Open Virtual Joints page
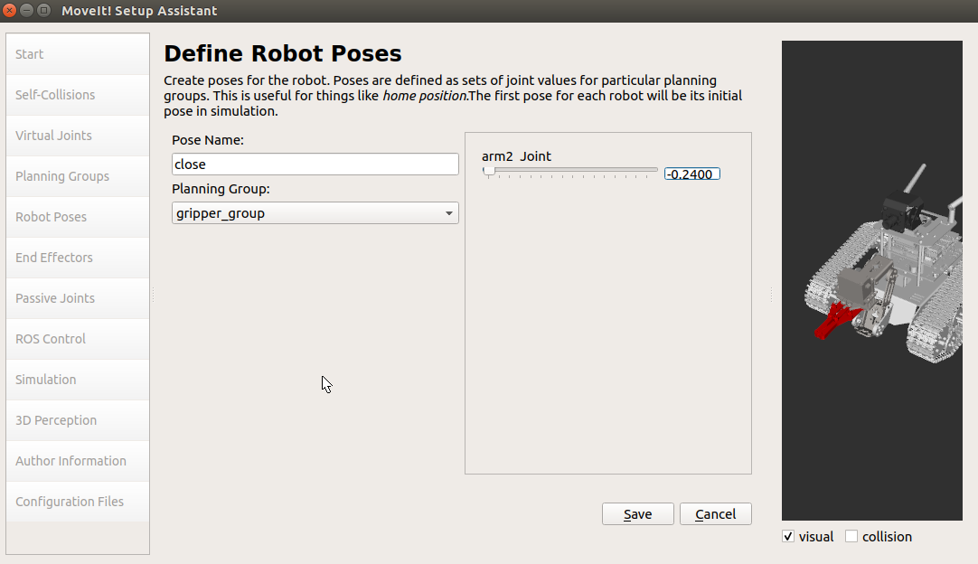This screenshot has width=978, height=564. tap(78, 136)
